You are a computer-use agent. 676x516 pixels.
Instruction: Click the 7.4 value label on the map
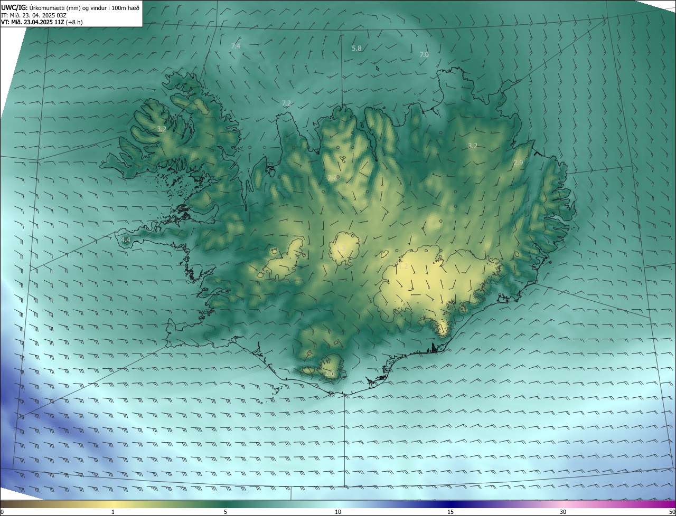236,46
